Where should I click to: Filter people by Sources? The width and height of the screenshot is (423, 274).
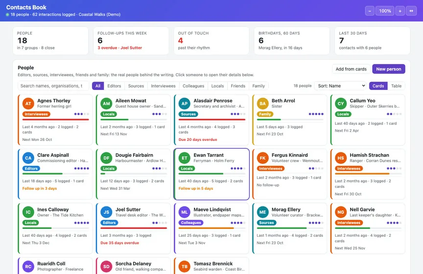[x=136, y=86]
